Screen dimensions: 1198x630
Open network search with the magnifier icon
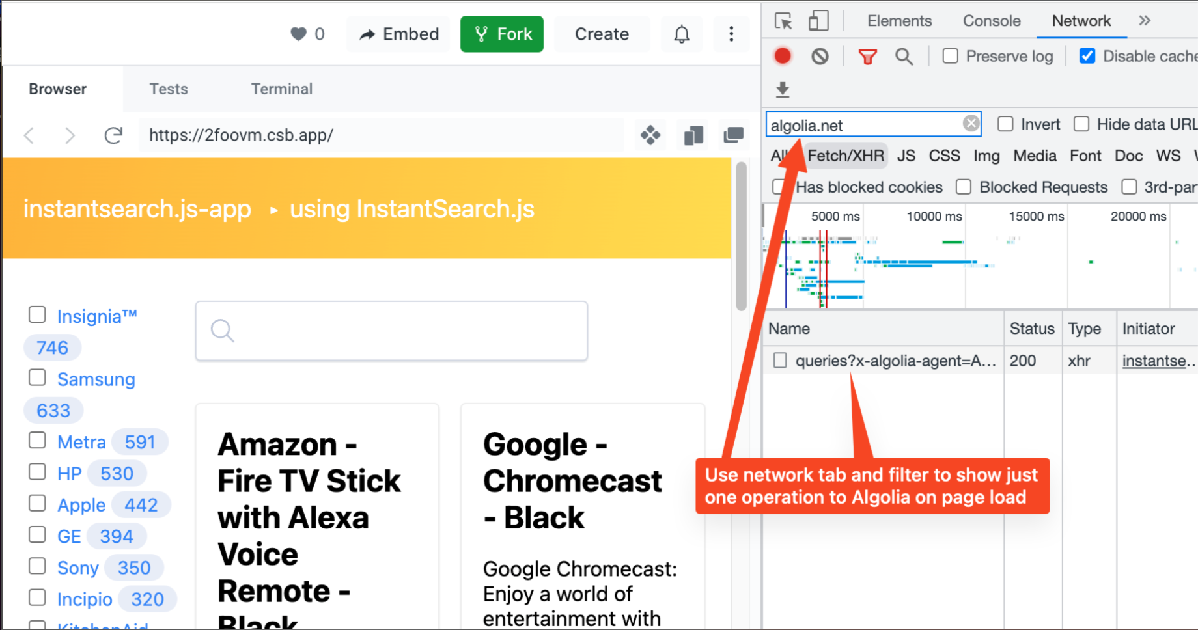[904, 56]
